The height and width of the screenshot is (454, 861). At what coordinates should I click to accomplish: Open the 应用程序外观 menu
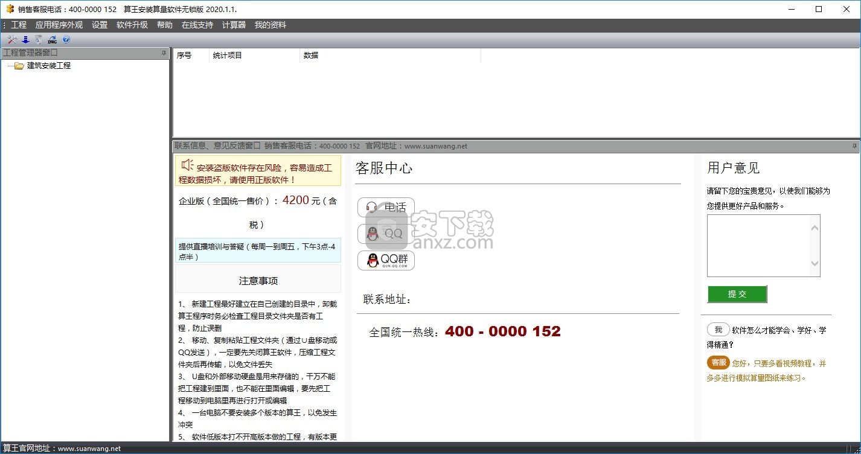coord(59,25)
